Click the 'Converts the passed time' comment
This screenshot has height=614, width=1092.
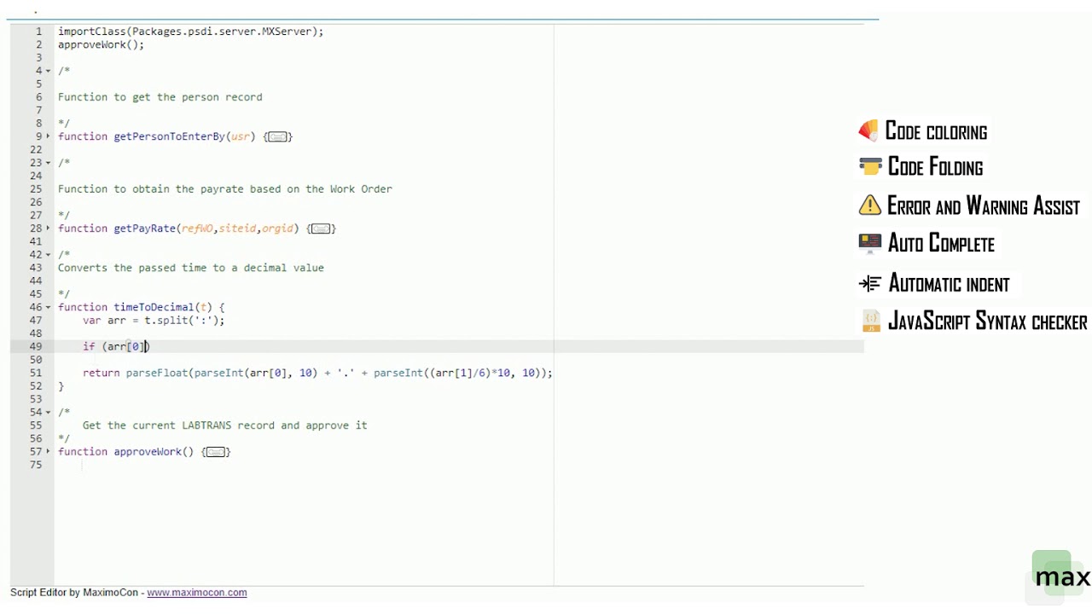(x=190, y=268)
